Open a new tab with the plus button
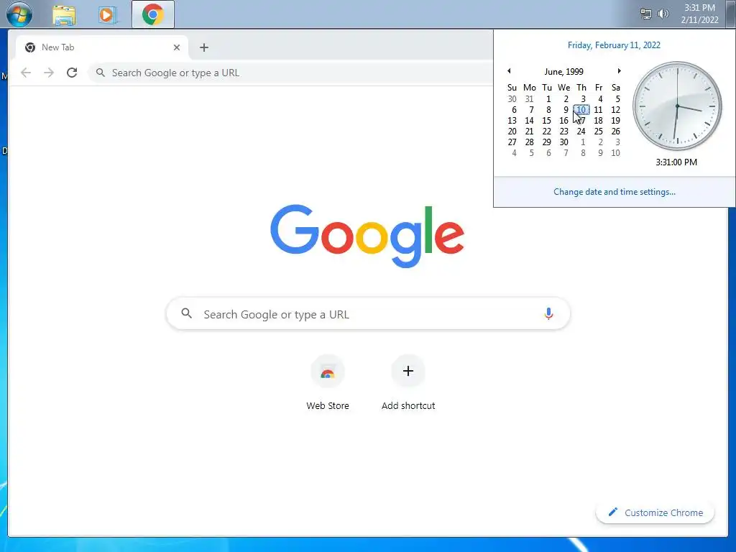The image size is (736, 552). tap(203, 47)
